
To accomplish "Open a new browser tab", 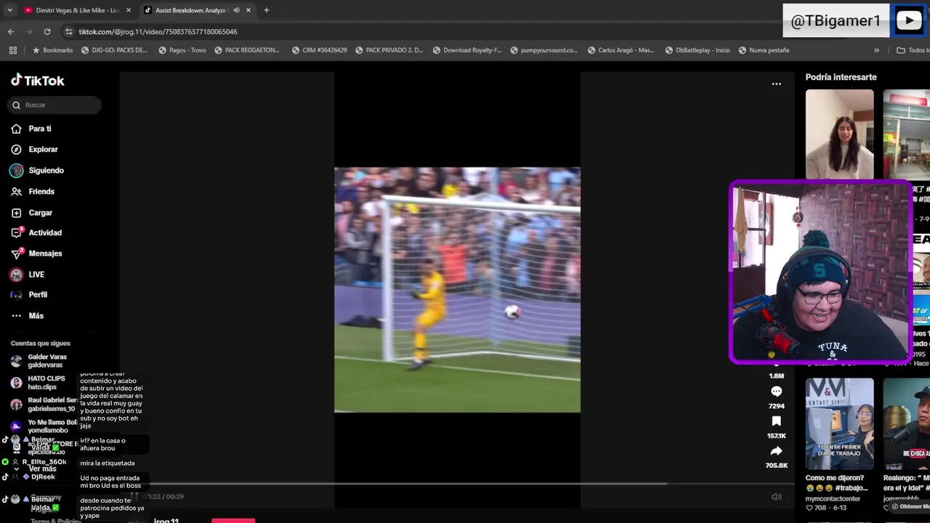I will click(267, 10).
